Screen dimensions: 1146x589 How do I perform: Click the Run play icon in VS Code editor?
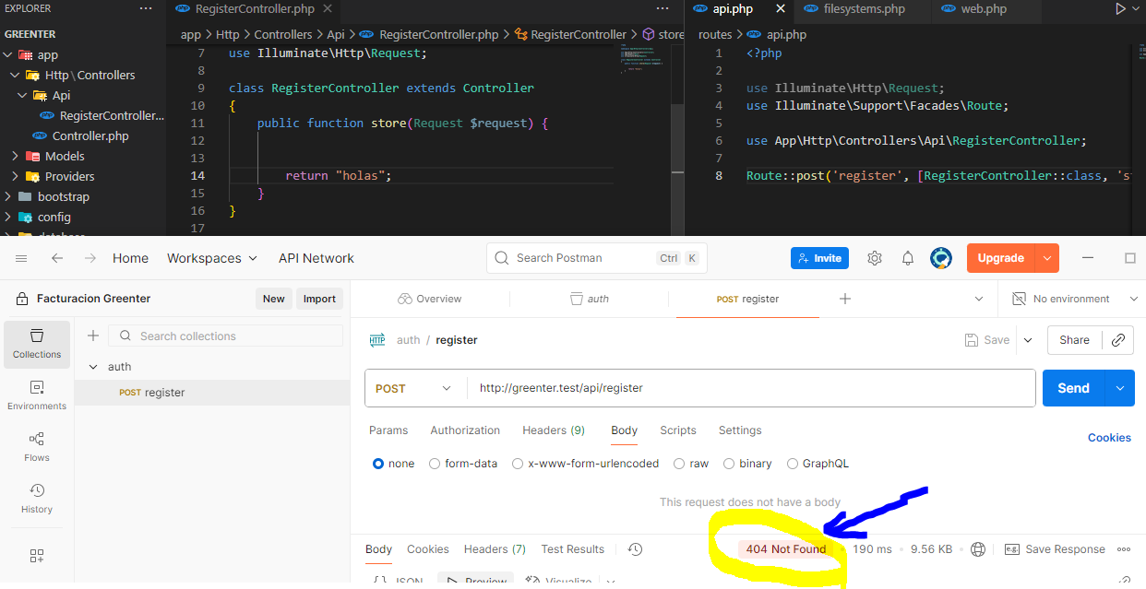(1120, 8)
